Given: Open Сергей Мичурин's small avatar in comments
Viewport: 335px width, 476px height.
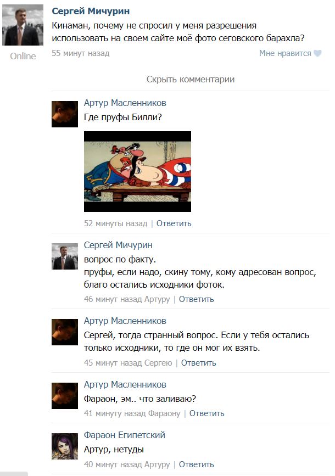Looking at the screenshot, I should pyautogui.click(x=65, y=256).
